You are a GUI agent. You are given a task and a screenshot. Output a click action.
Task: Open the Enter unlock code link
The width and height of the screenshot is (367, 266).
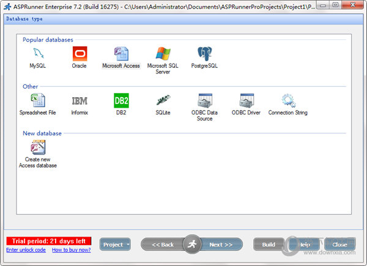click(x=26, y=250)
